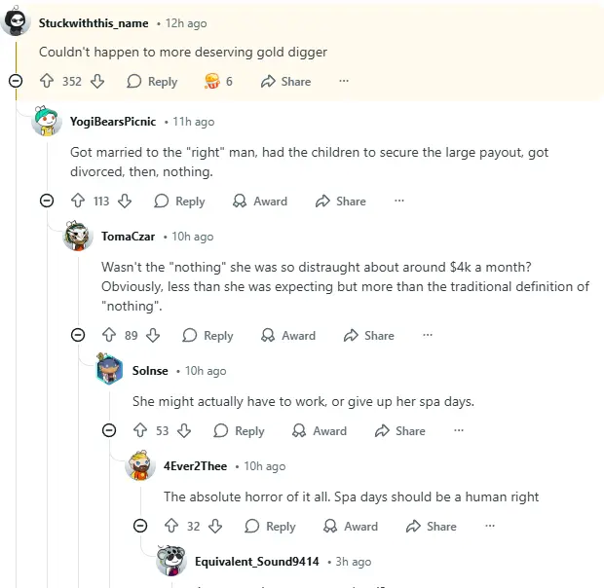Open more options menu on TomaCzar's comment
The width and height of the screenshot is (604, 588).
point(427,336)
